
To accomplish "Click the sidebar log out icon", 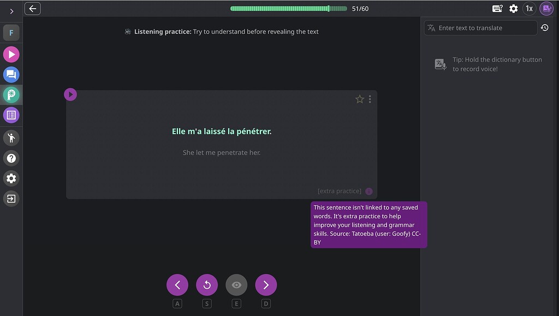I will click(x=11, y=198).
